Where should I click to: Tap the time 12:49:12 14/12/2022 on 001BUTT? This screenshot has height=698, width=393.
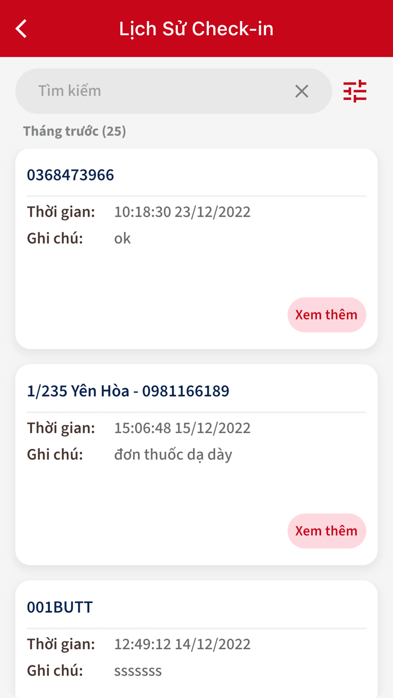pyautogui.click(x=182, y=644)
